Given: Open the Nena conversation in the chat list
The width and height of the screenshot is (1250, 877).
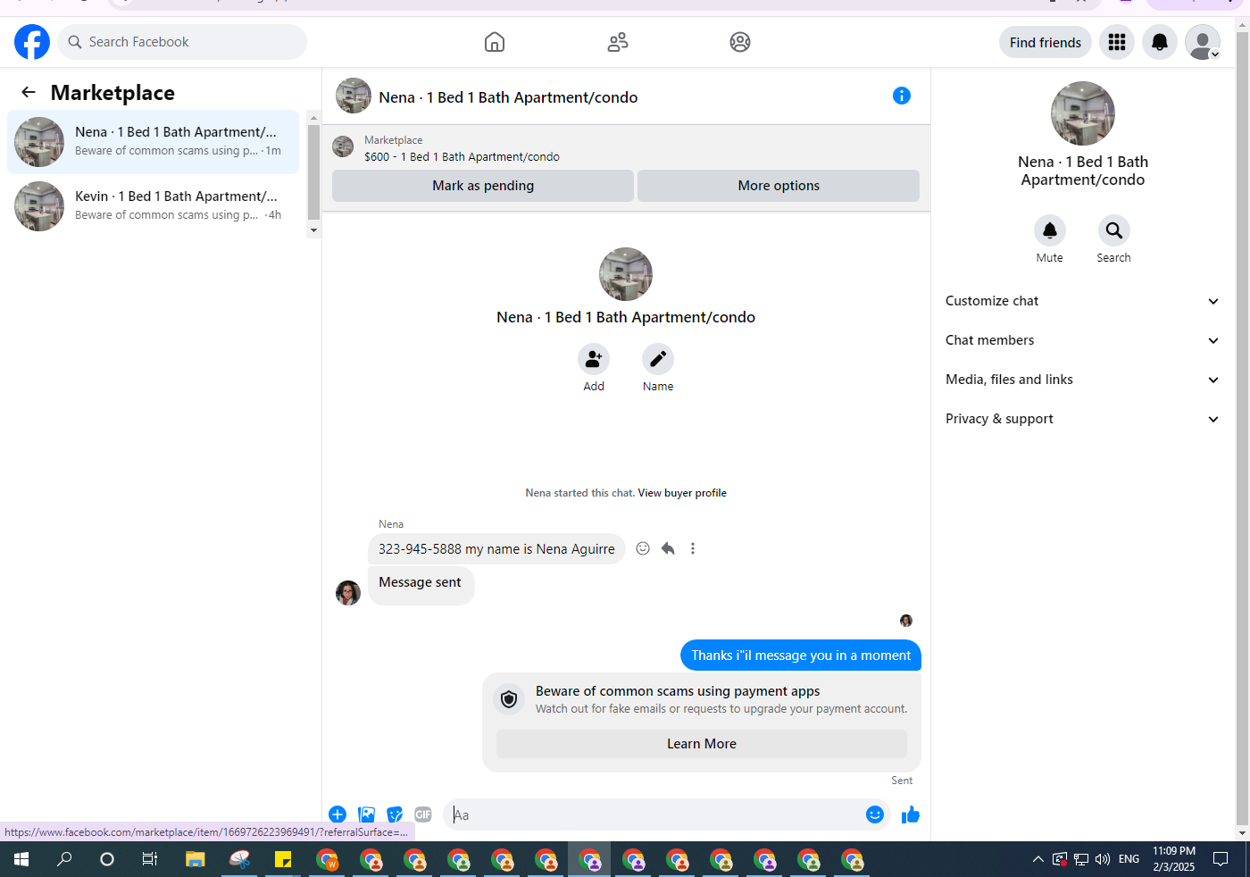Looking at the screenshot, I should coord(154,142).
